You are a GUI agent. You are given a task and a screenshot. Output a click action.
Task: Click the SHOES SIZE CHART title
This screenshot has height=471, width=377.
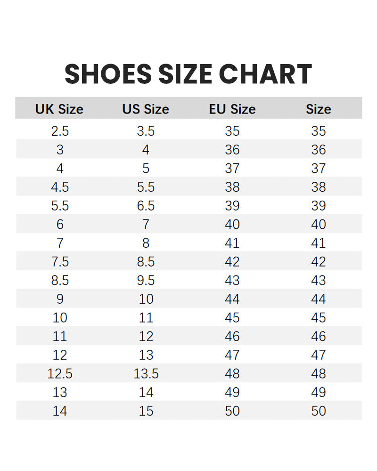point(188,74)
